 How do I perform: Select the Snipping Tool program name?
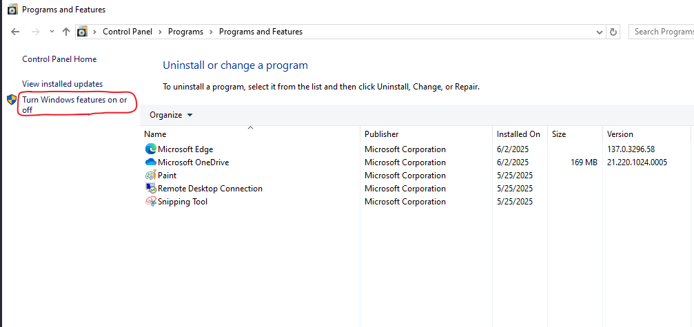pyautogui.click(x=183, y=202)
